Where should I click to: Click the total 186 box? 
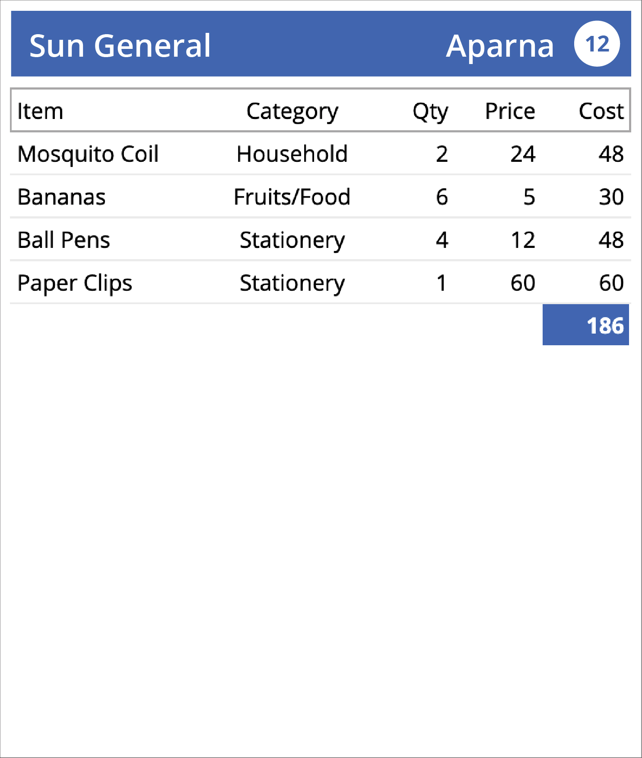585,325
